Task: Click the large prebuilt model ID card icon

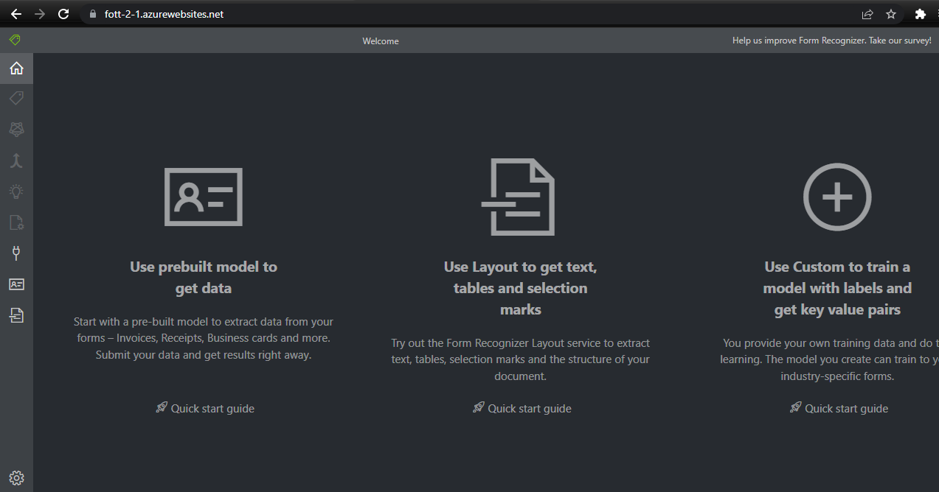Action: tap(204, 197)
